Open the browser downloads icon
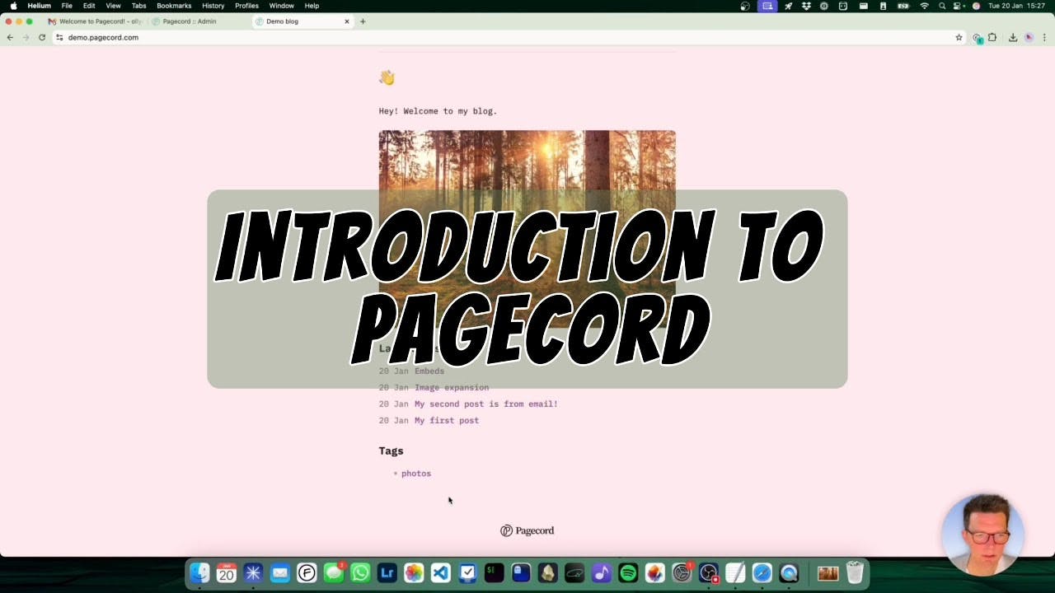 coord(1013,37)
